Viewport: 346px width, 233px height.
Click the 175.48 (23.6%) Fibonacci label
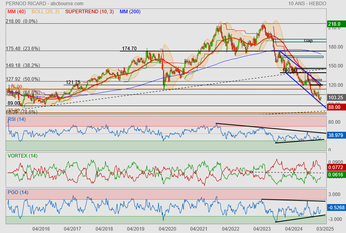pyautogui.click(x=23, y=49)
